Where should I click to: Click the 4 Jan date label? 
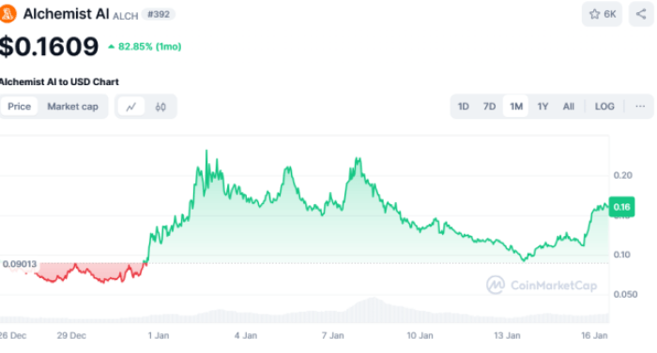tap(246, 335)
